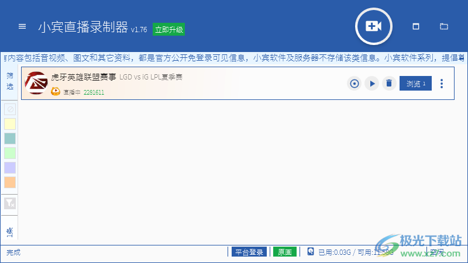Filter by the yellow color swatch
Image resolution: width=468 pixels, height=263 pixels.
(10, 124)
